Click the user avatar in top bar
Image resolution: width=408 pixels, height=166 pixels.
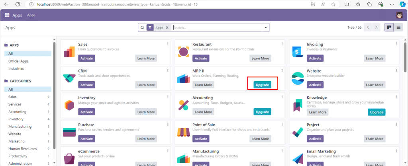pos(399,15)
